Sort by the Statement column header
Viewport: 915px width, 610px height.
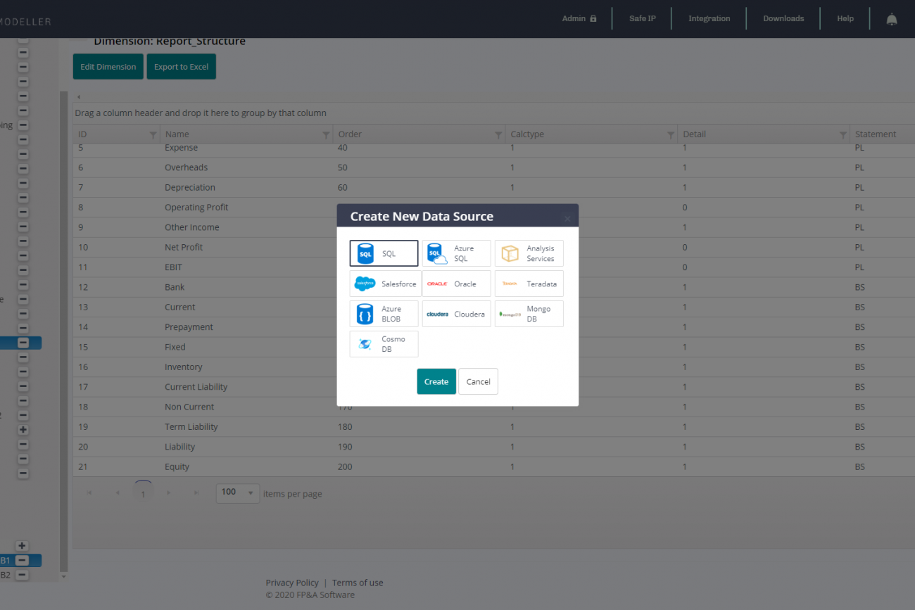876,134
